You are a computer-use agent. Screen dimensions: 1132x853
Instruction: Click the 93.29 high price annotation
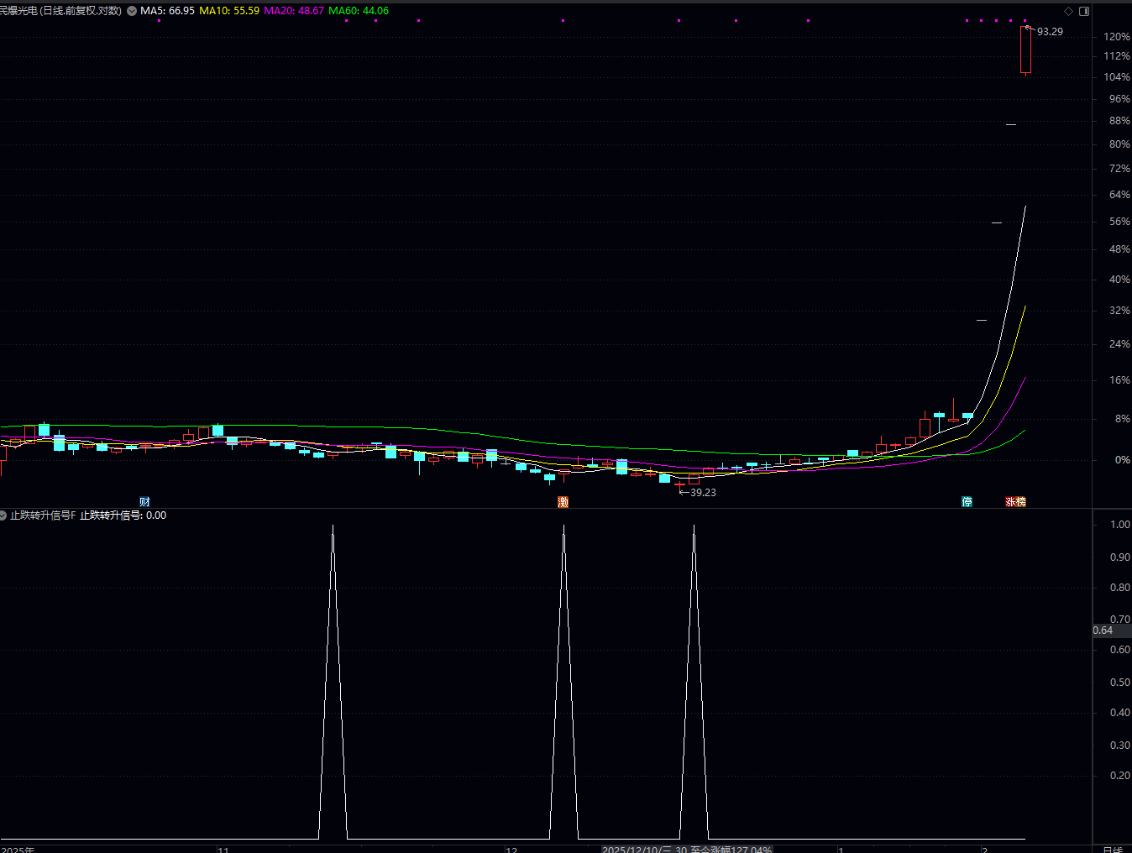click(1050, 32)
